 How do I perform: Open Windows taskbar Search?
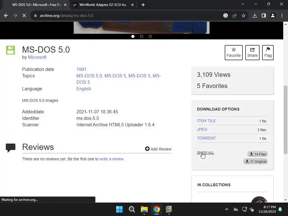(x=132, y=209)
